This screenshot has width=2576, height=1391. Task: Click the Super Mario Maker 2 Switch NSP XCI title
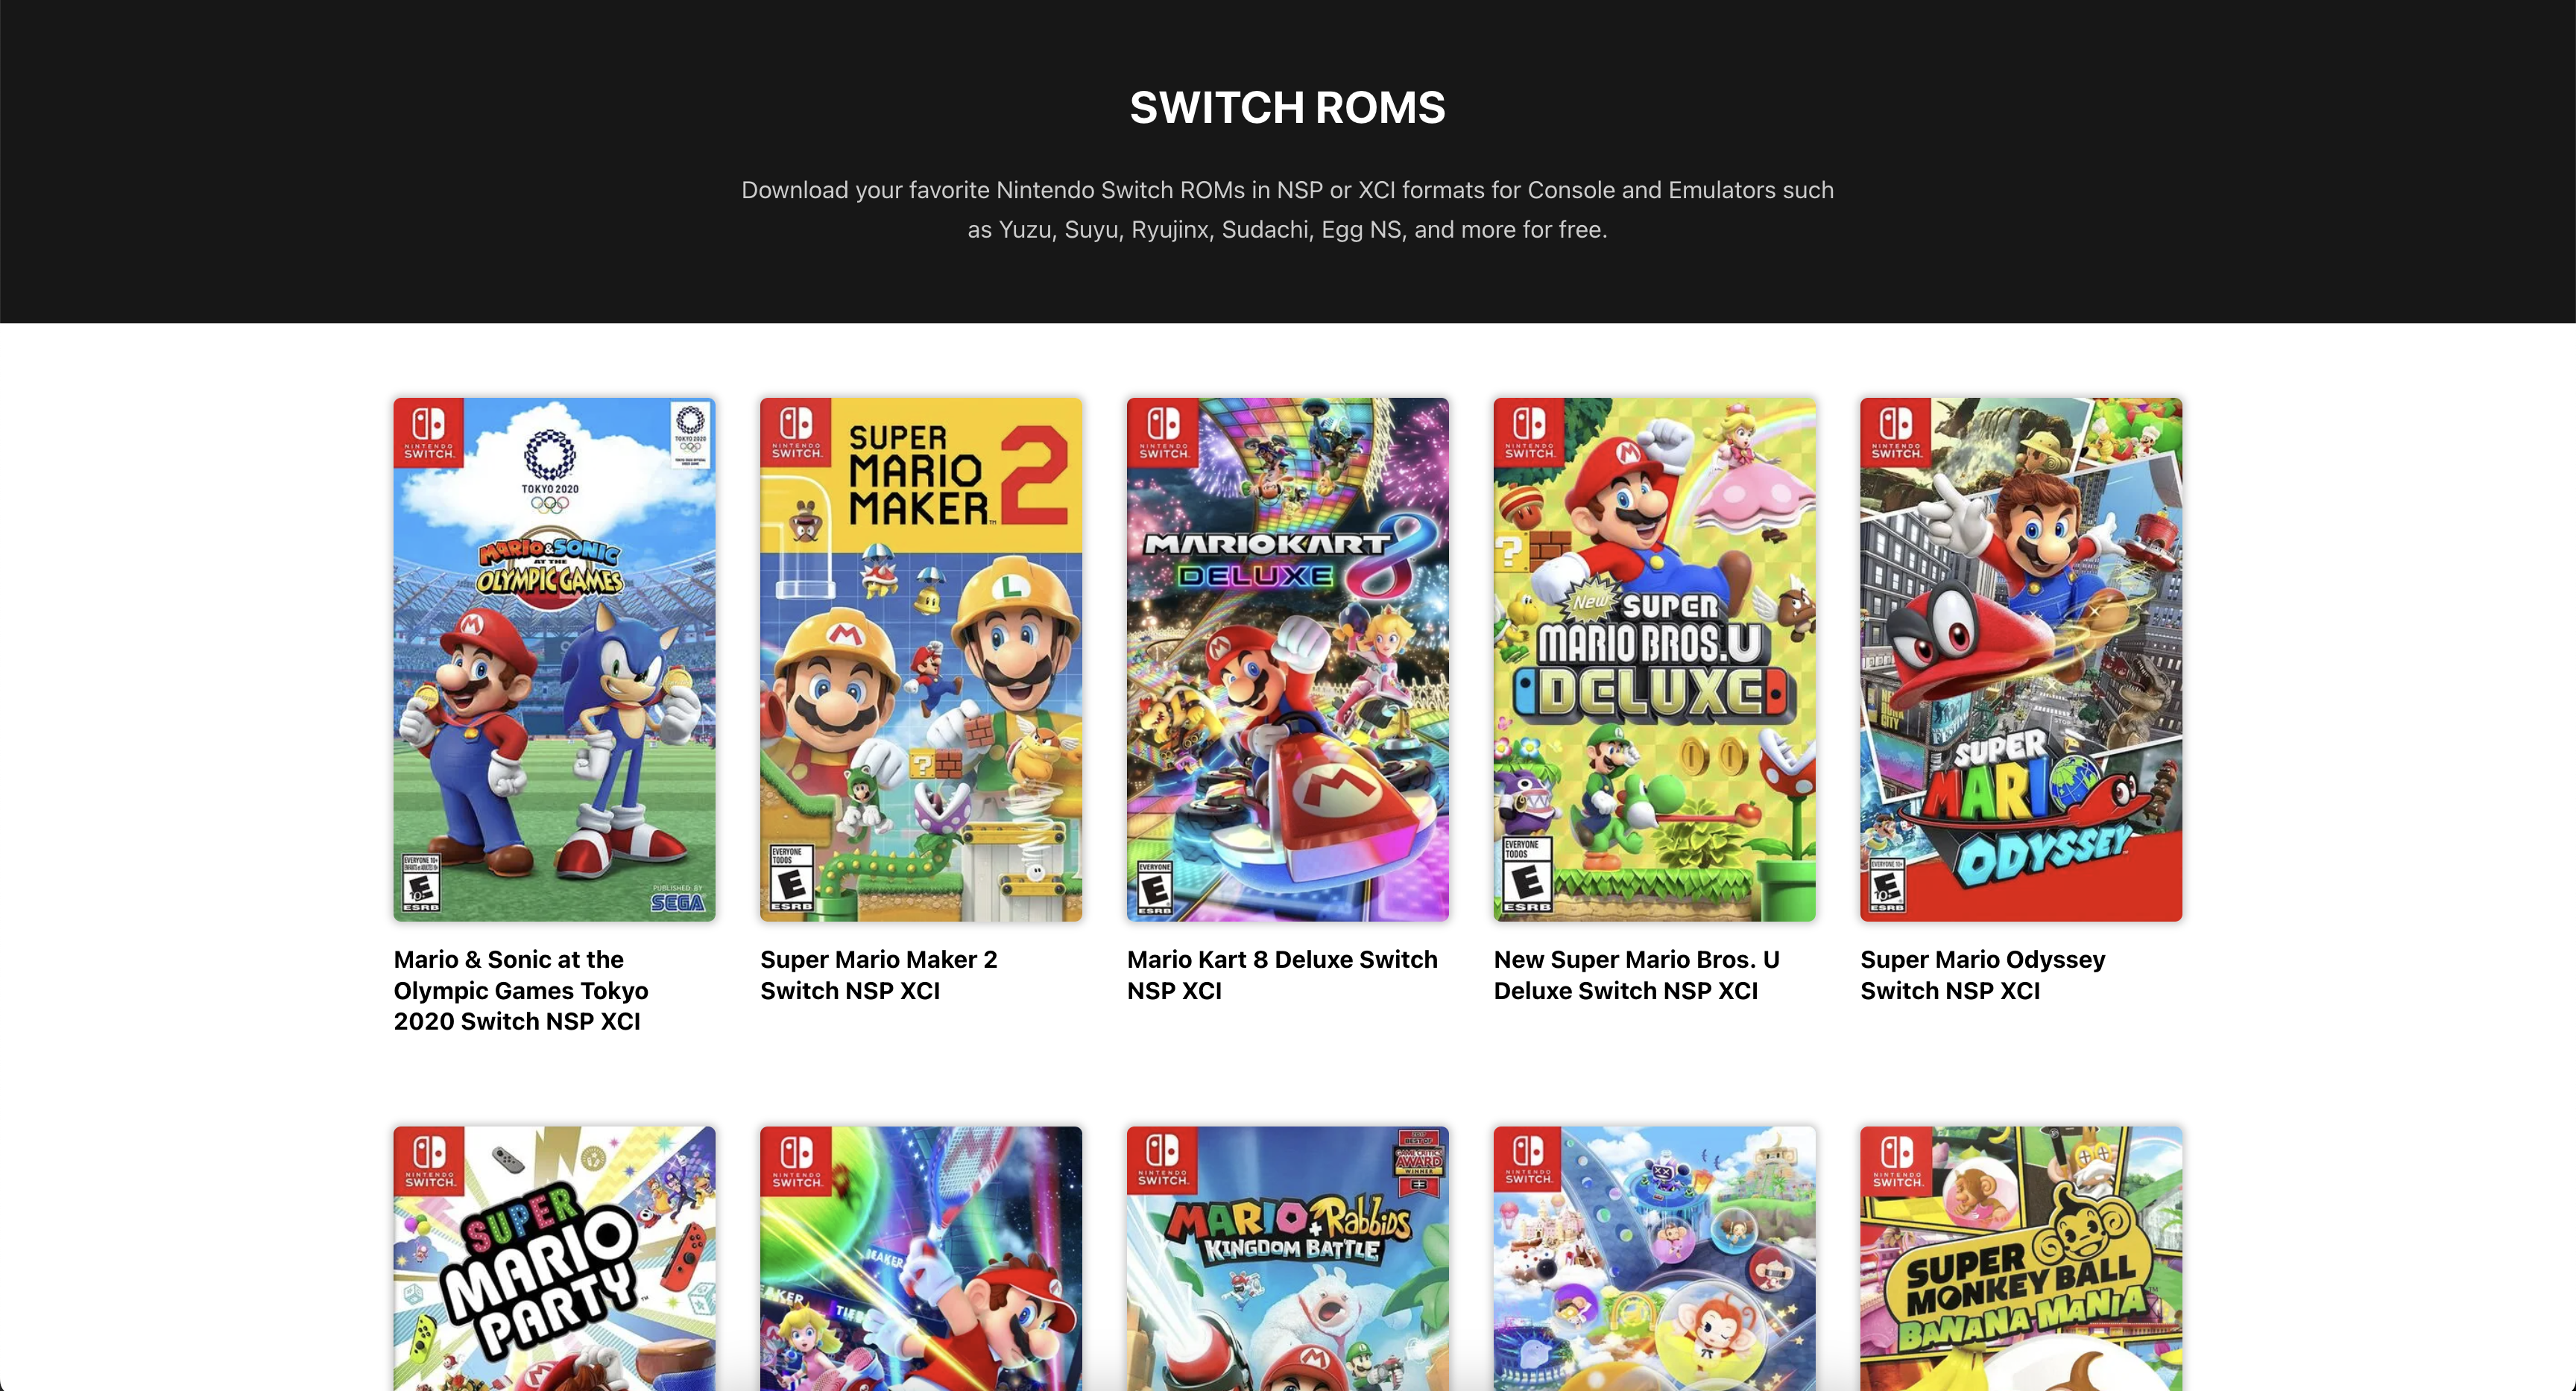(x=879, y=975)
